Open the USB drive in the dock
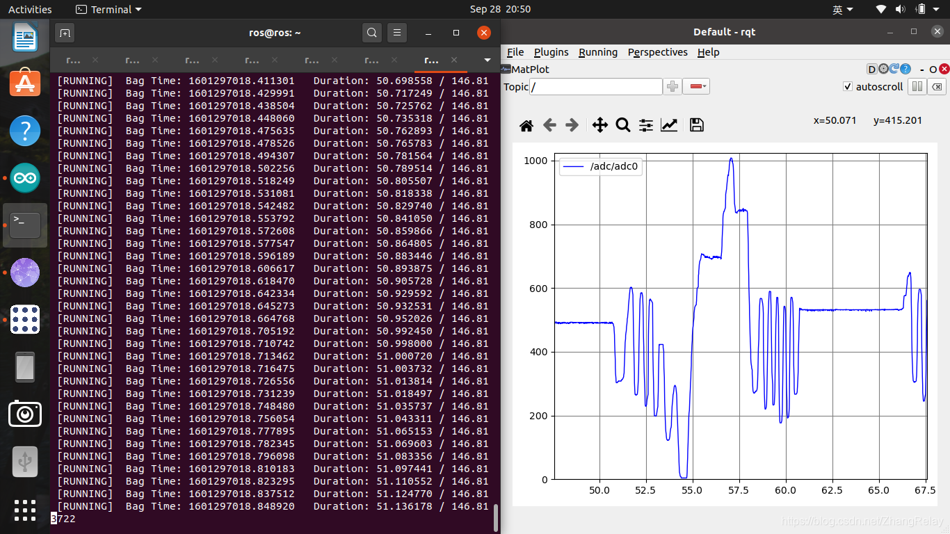950x534 pixels. coord(25,462)
